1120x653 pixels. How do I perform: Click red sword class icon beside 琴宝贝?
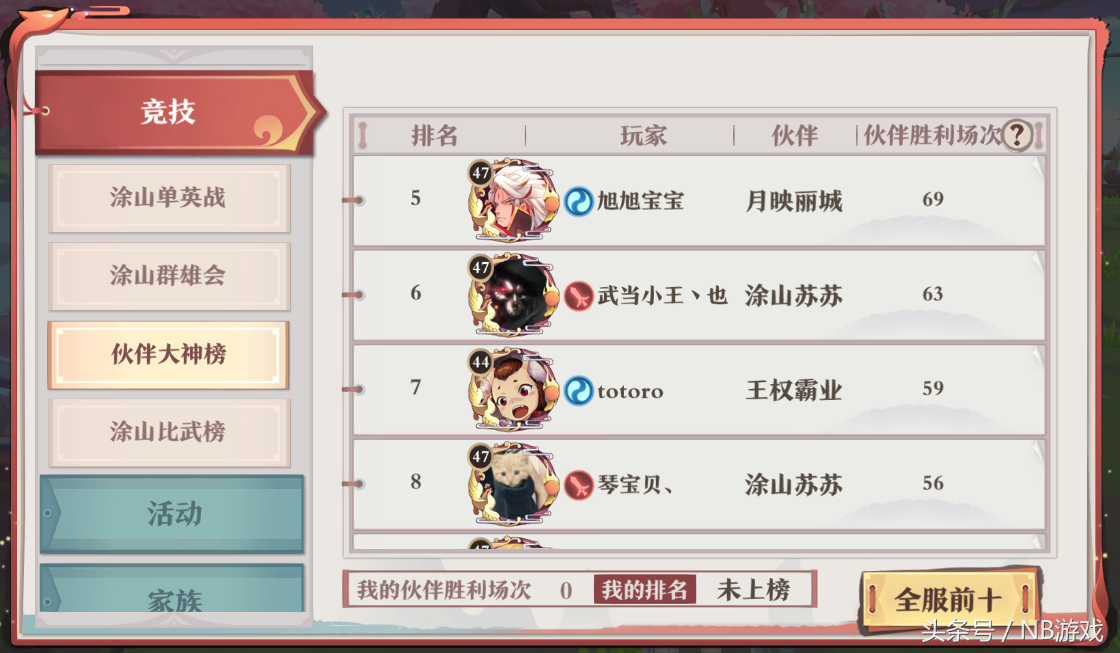[579, 485]
